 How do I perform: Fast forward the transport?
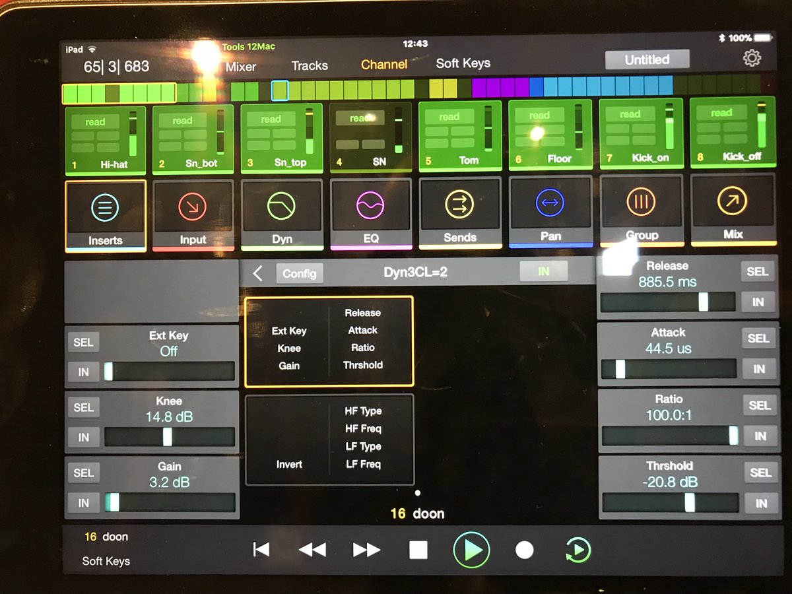click(366, 550)
